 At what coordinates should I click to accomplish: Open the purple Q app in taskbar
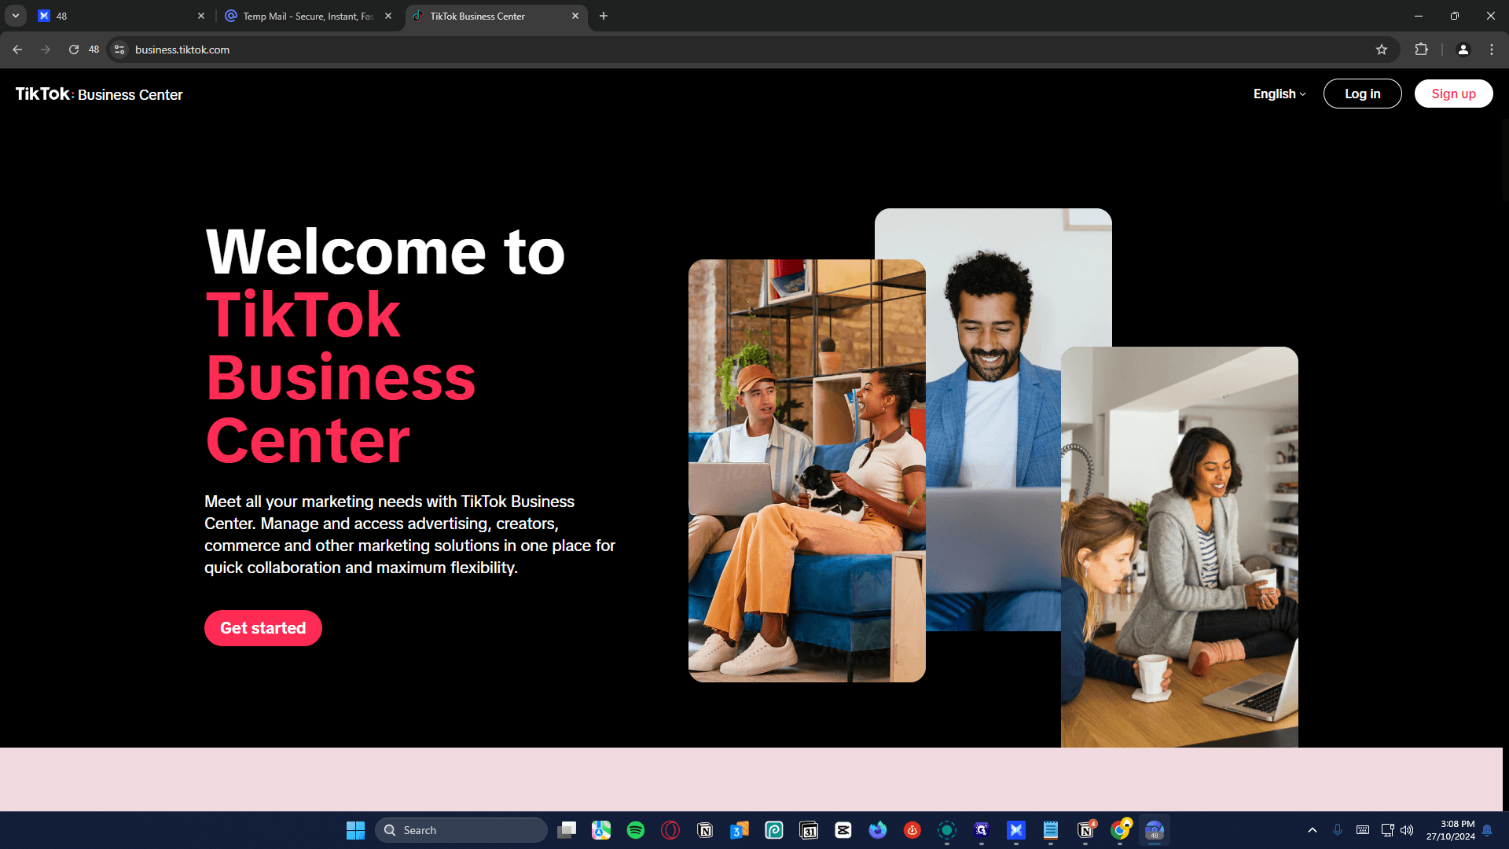982,830
